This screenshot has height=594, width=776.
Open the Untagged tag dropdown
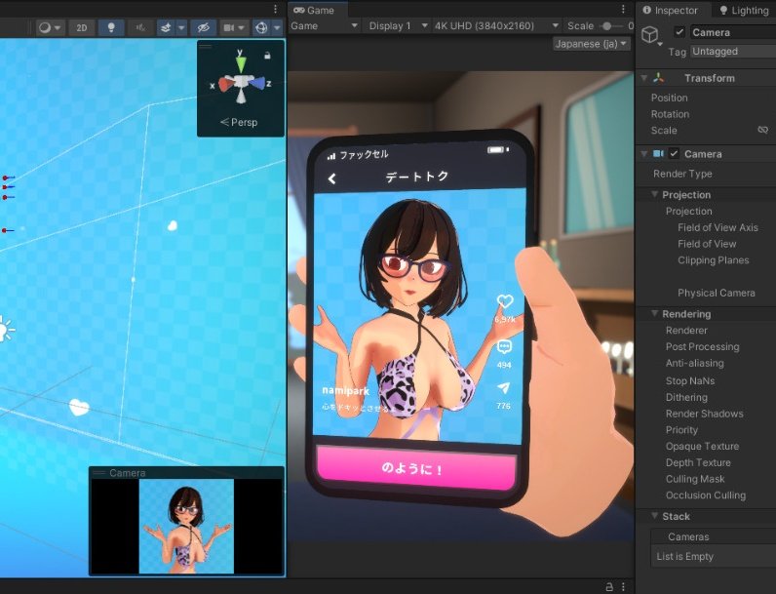click(733, 52)
